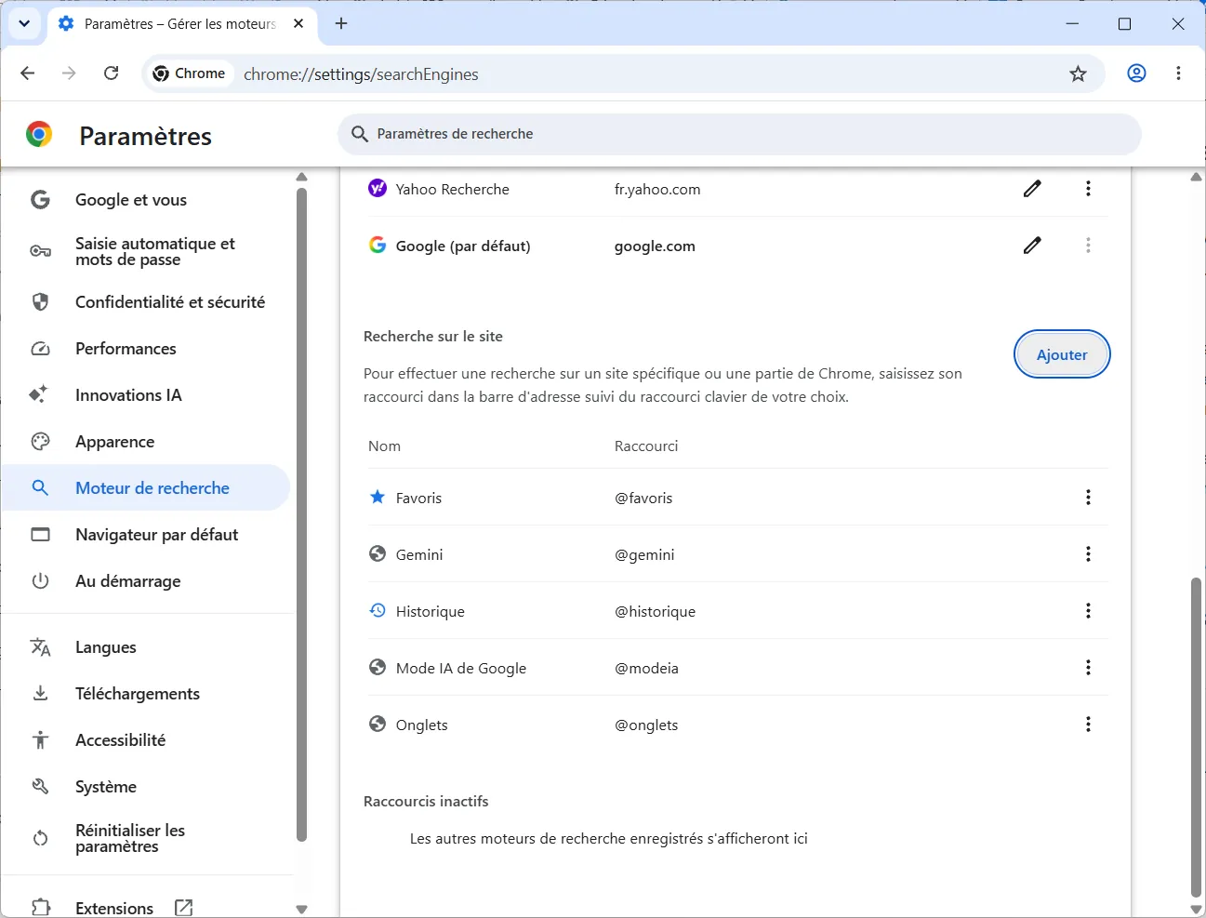Image resolution: width=1206 pixels, height=918 pixels.
Task: Open more actions for Historique shortcut
Action: [x=1088, y=611]
